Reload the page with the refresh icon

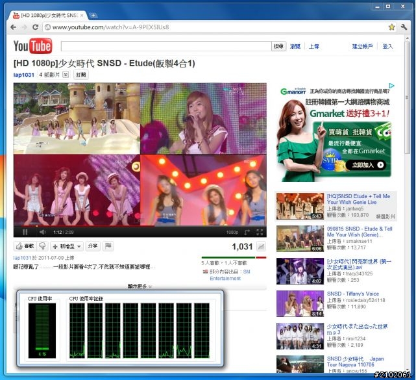(35, 27)
